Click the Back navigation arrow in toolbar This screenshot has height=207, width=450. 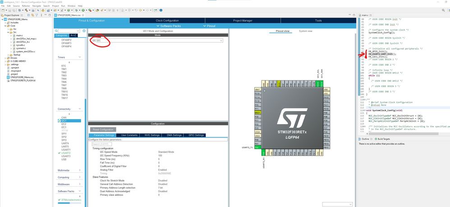(x=141, y=10)
